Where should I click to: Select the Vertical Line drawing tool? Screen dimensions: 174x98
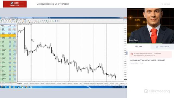click(5, 23)
